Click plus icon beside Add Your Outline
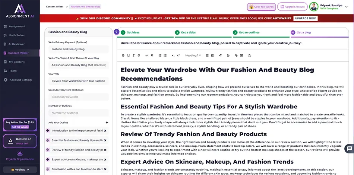Image resolution: width=354 pixels, height=175 pixels. [x=107, y=122]
